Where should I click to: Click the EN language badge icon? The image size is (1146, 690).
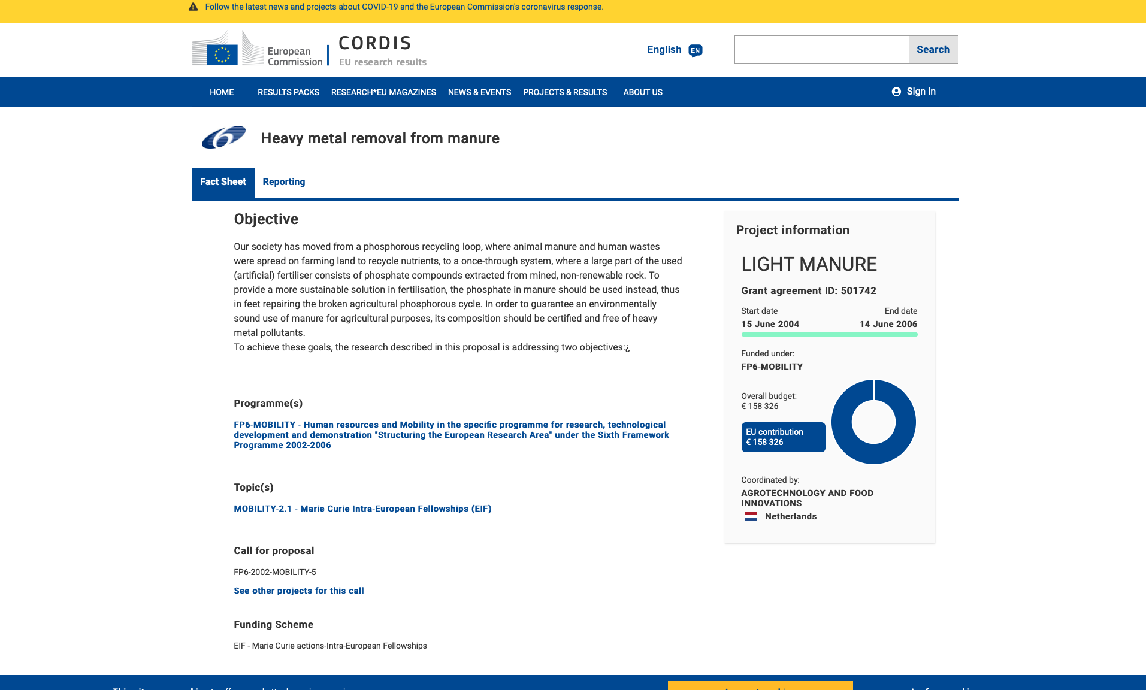[695, 50]
